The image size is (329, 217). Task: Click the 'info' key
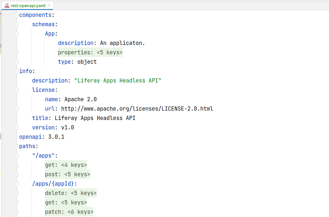(26, 71)
